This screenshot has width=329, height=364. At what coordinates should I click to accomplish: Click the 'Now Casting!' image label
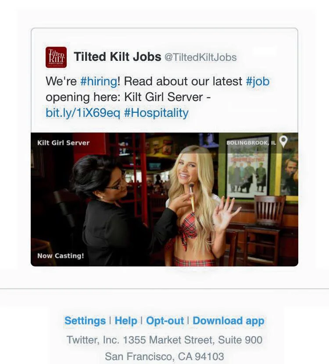[61, 255]
